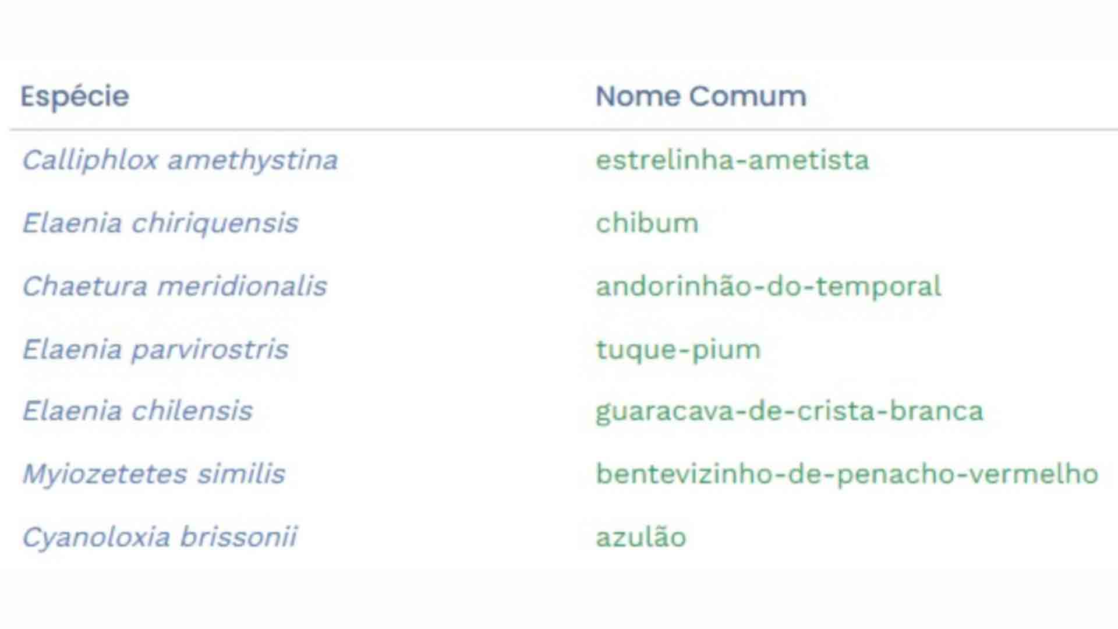Open the Myiozetetes similis species link
The image size is (1118, 629).
(154, 473)
